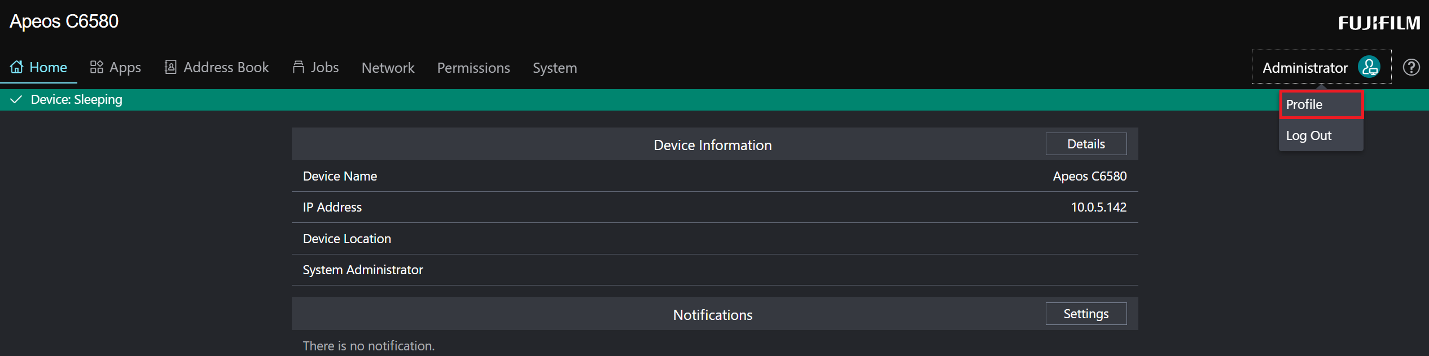Select Profile from the Administrator menu
The image size is (1429, 356).
pyautogui.click(x=1321, y=104)
